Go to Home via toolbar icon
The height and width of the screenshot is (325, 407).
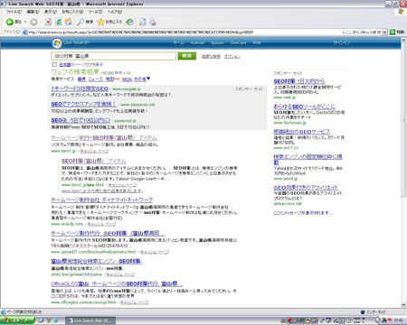69,22
